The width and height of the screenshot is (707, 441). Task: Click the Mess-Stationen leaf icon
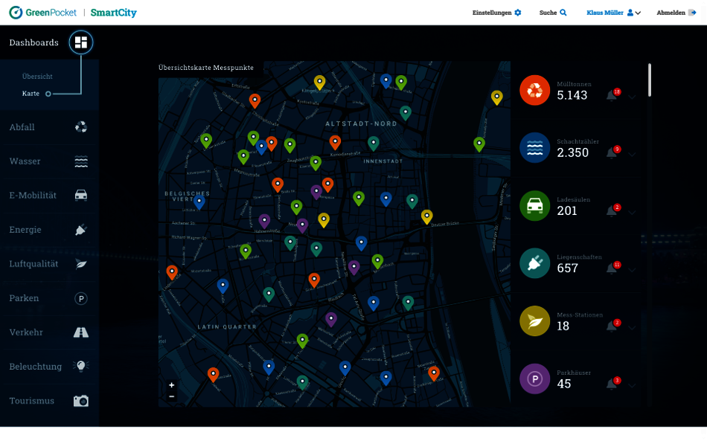(534, 321)
